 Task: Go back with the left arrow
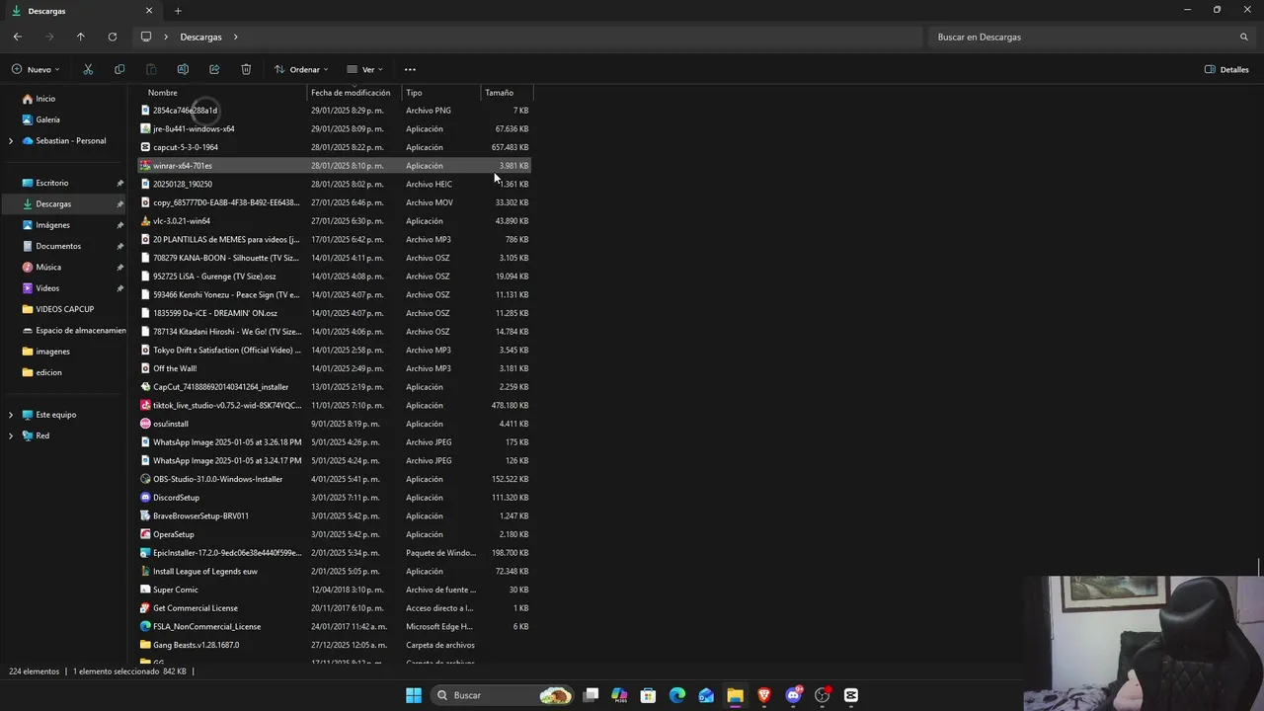point(18,37)
